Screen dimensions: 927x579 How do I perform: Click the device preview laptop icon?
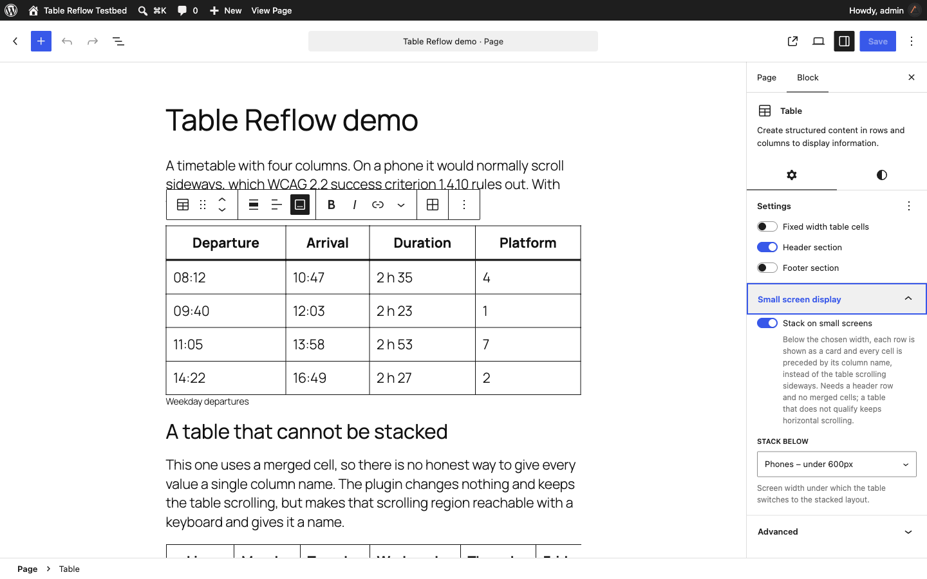819,41
